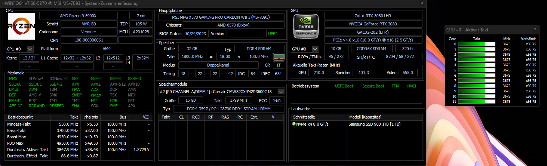This screenshot has height=166, width=547.
Task: Click the module ECC Nein field
Action: [277, 100]
